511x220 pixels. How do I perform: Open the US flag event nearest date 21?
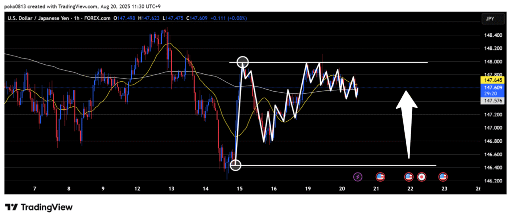coord(380,177)
